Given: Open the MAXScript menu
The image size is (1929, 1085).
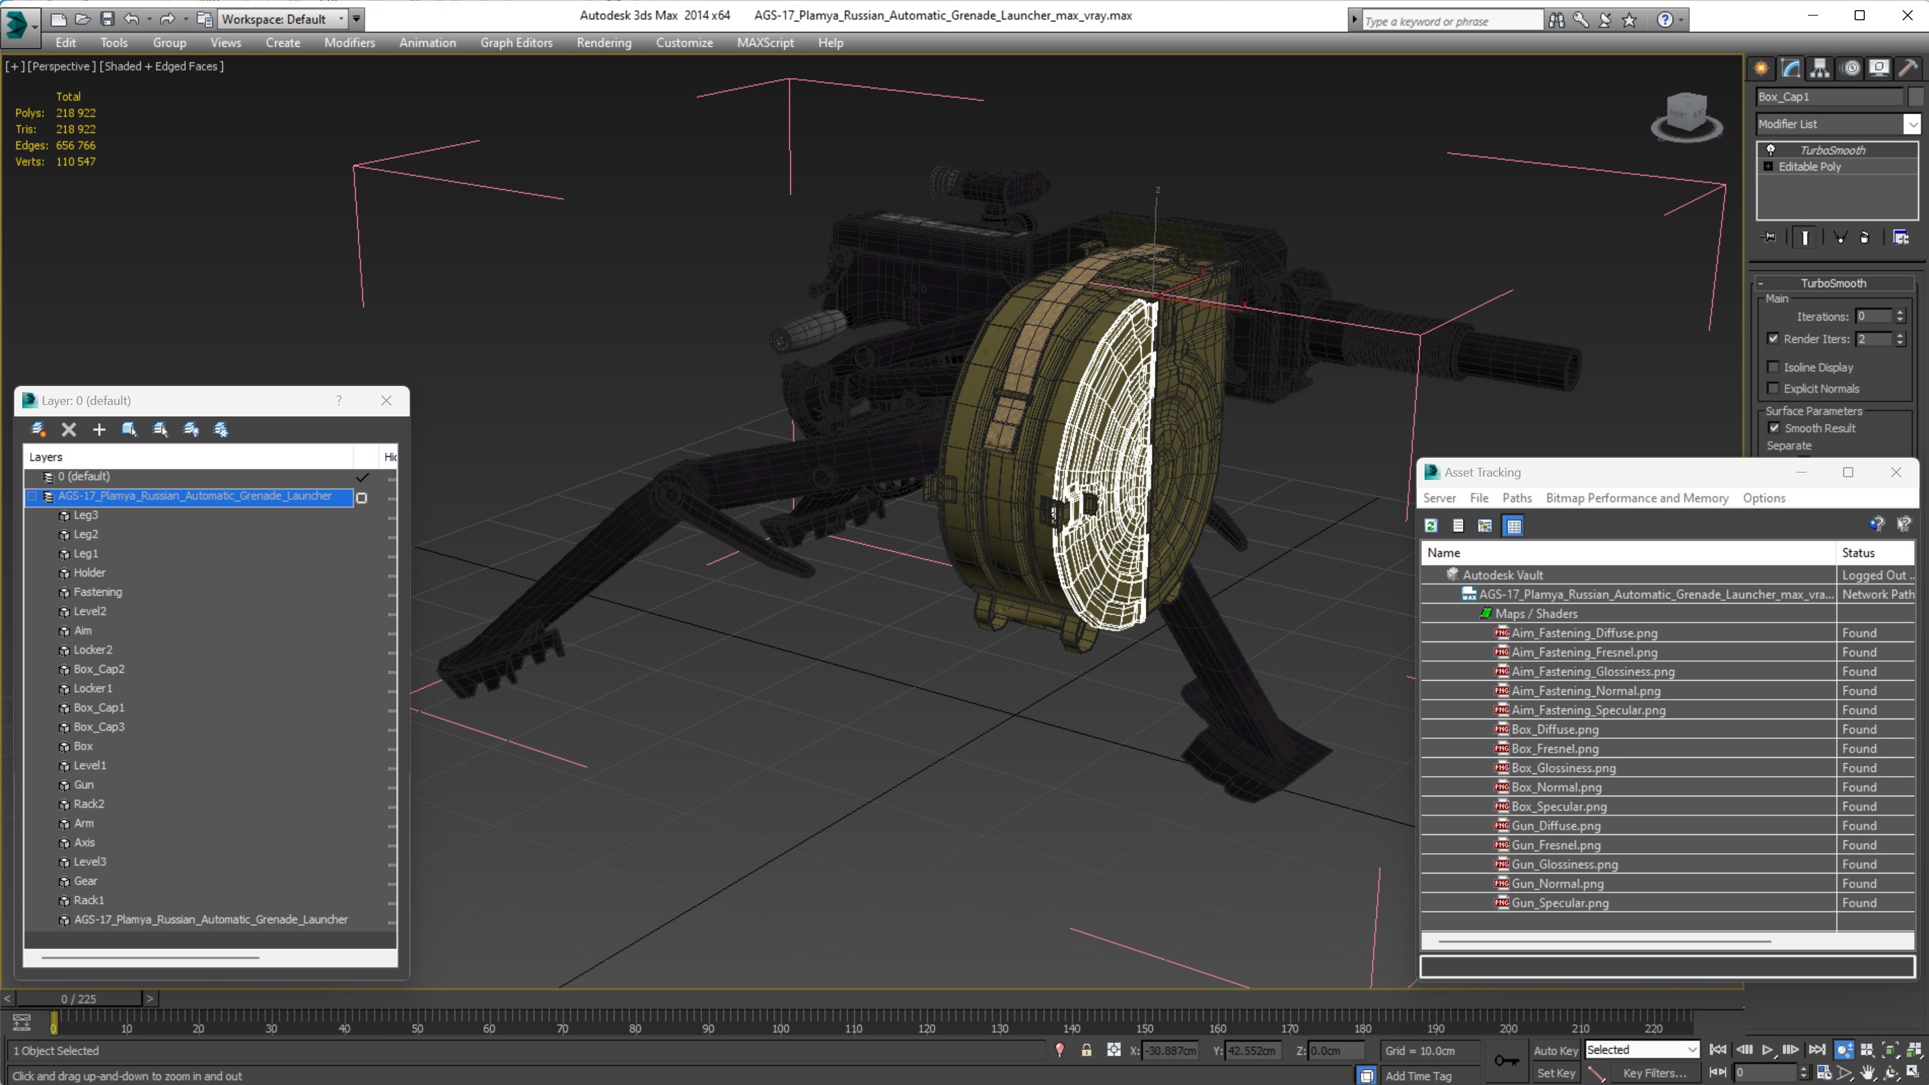Looking at the screenshot, I should (765, 43).
